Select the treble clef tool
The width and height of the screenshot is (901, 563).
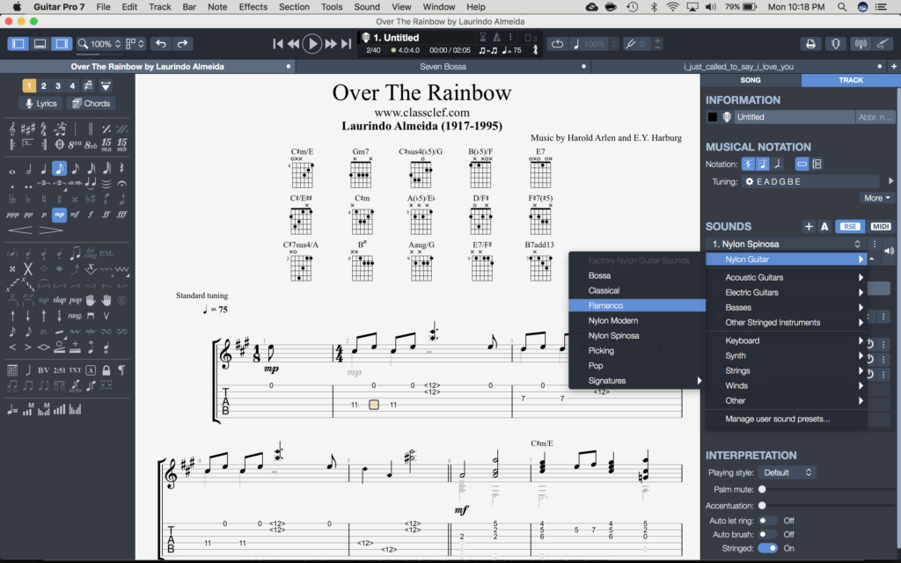(x=12, y=128)
